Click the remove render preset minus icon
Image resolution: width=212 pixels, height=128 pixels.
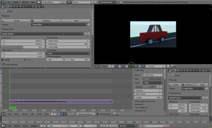88,33
